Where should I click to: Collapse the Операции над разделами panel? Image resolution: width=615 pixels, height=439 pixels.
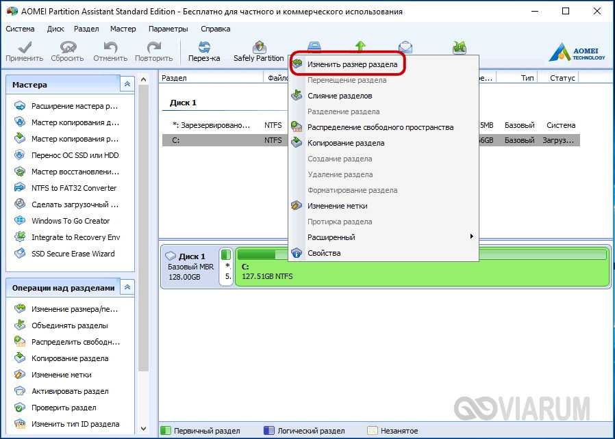click(x=127, y=288)
